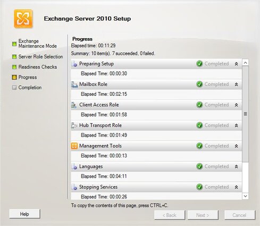The image size is (260, 226).
Task: Collapse the Preparing Setup section
Action: pos(236,64)
